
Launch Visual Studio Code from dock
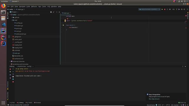[3, 25]
